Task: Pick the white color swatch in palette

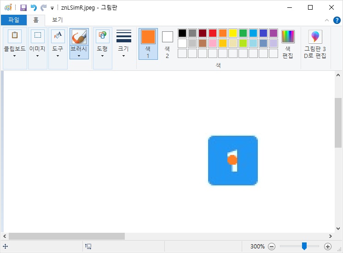Action: tap(182, 43)
